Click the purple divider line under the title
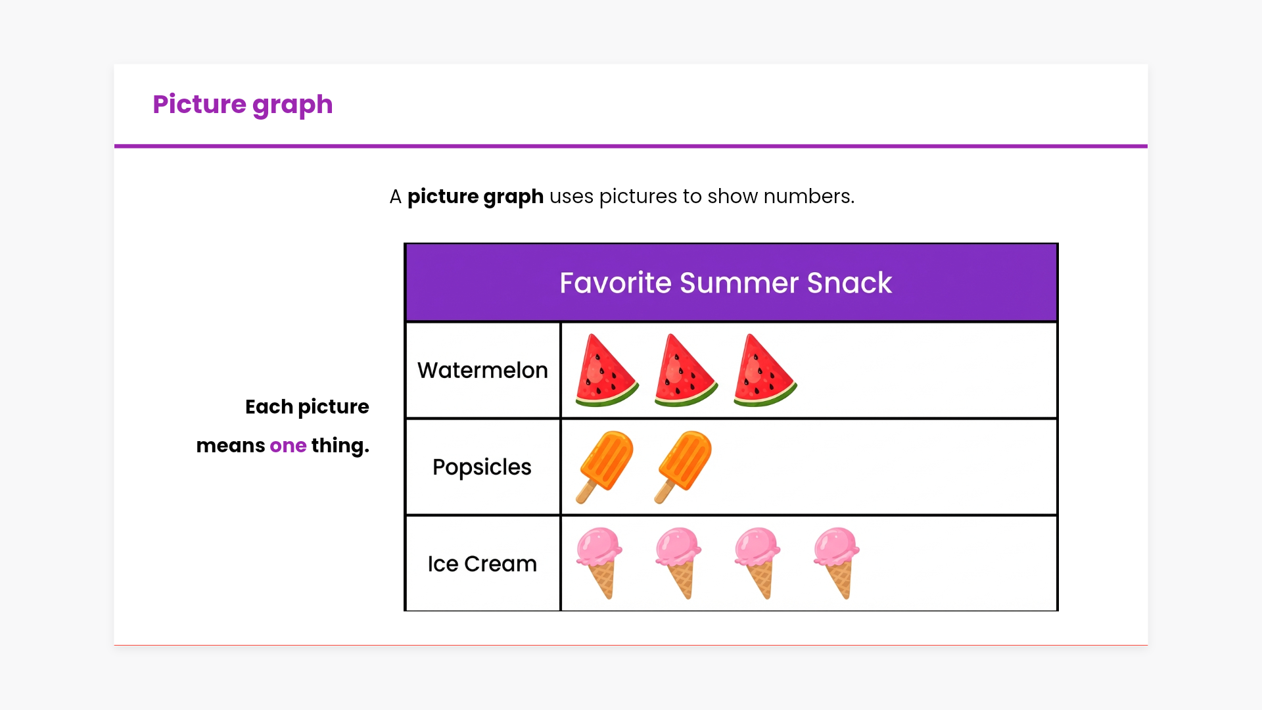The width and height of the screenshot is (1262, 710). pyautogui.click(x=631, y=146)
